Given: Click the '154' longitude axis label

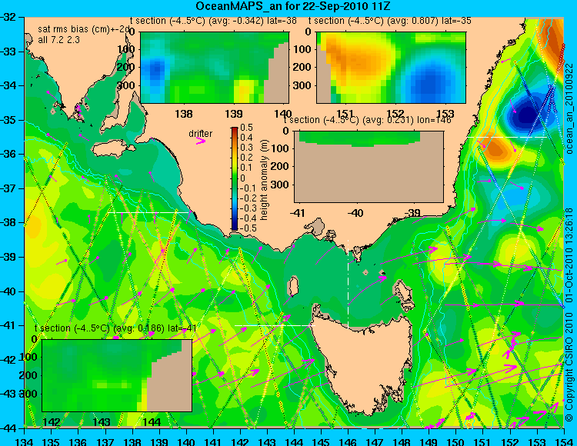Looking at the screenshot, I should (563, 441).
